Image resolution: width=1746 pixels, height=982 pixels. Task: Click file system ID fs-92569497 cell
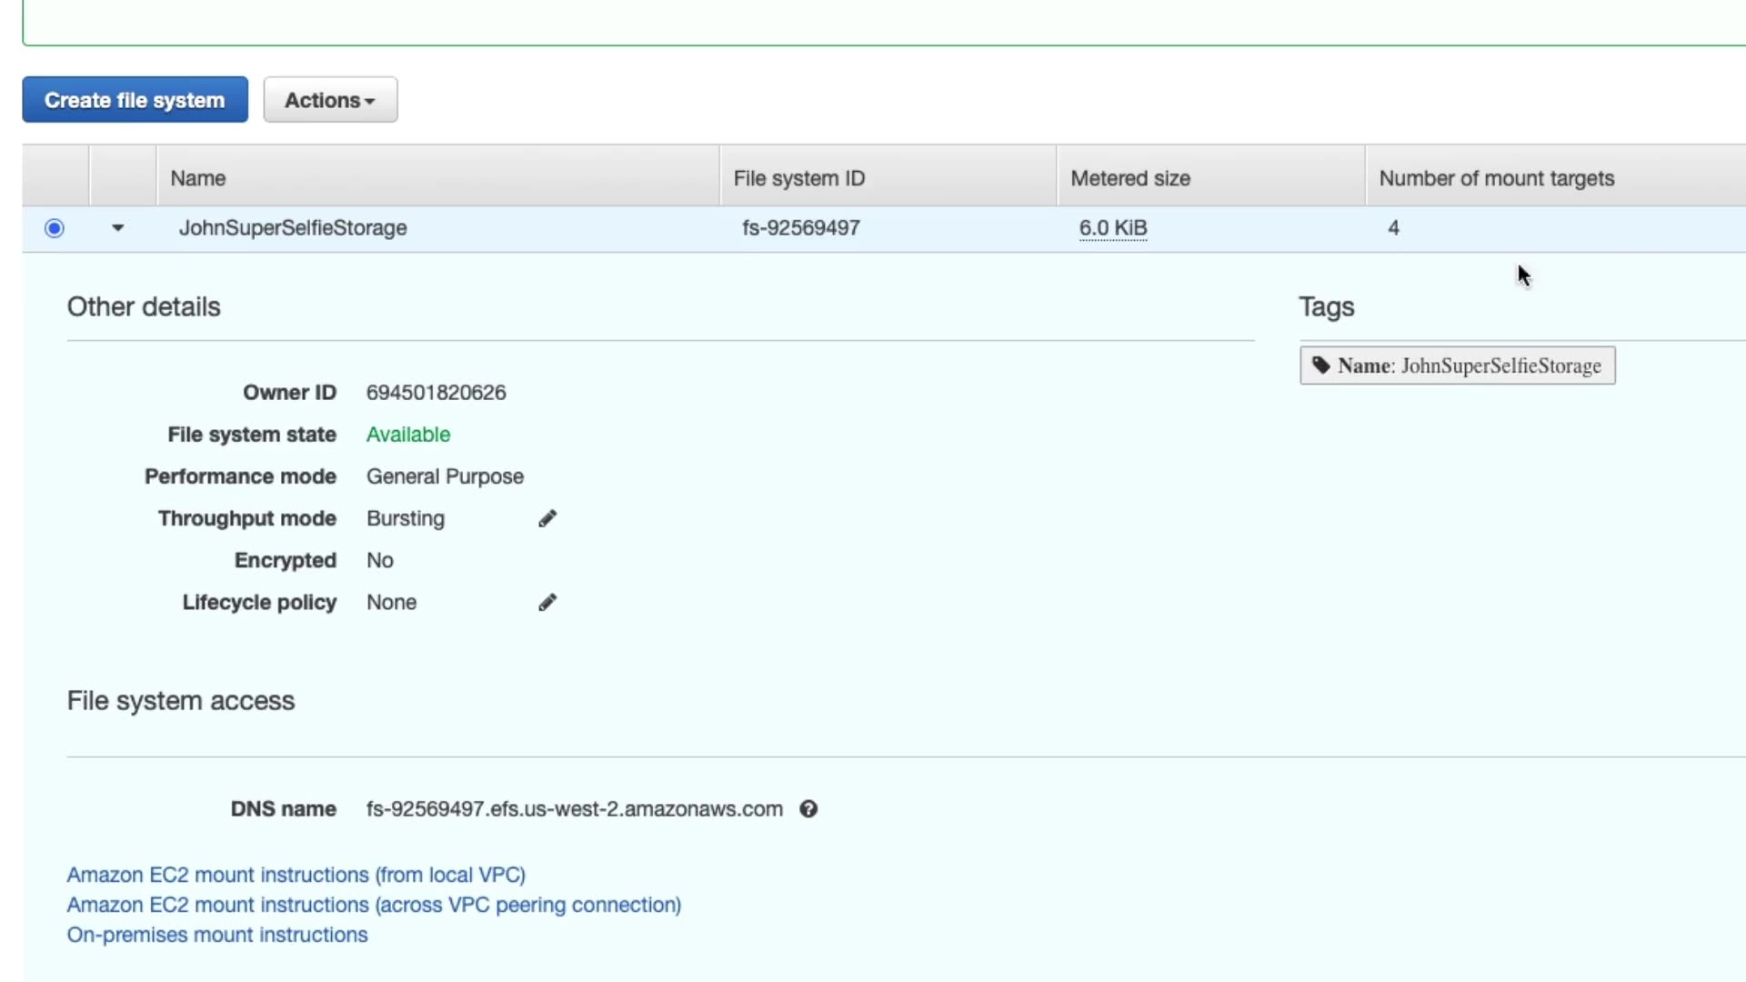click(x=800, y=228)
